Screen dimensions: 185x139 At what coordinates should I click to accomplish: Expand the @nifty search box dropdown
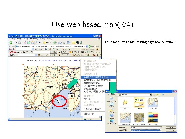tap(36, 55)
